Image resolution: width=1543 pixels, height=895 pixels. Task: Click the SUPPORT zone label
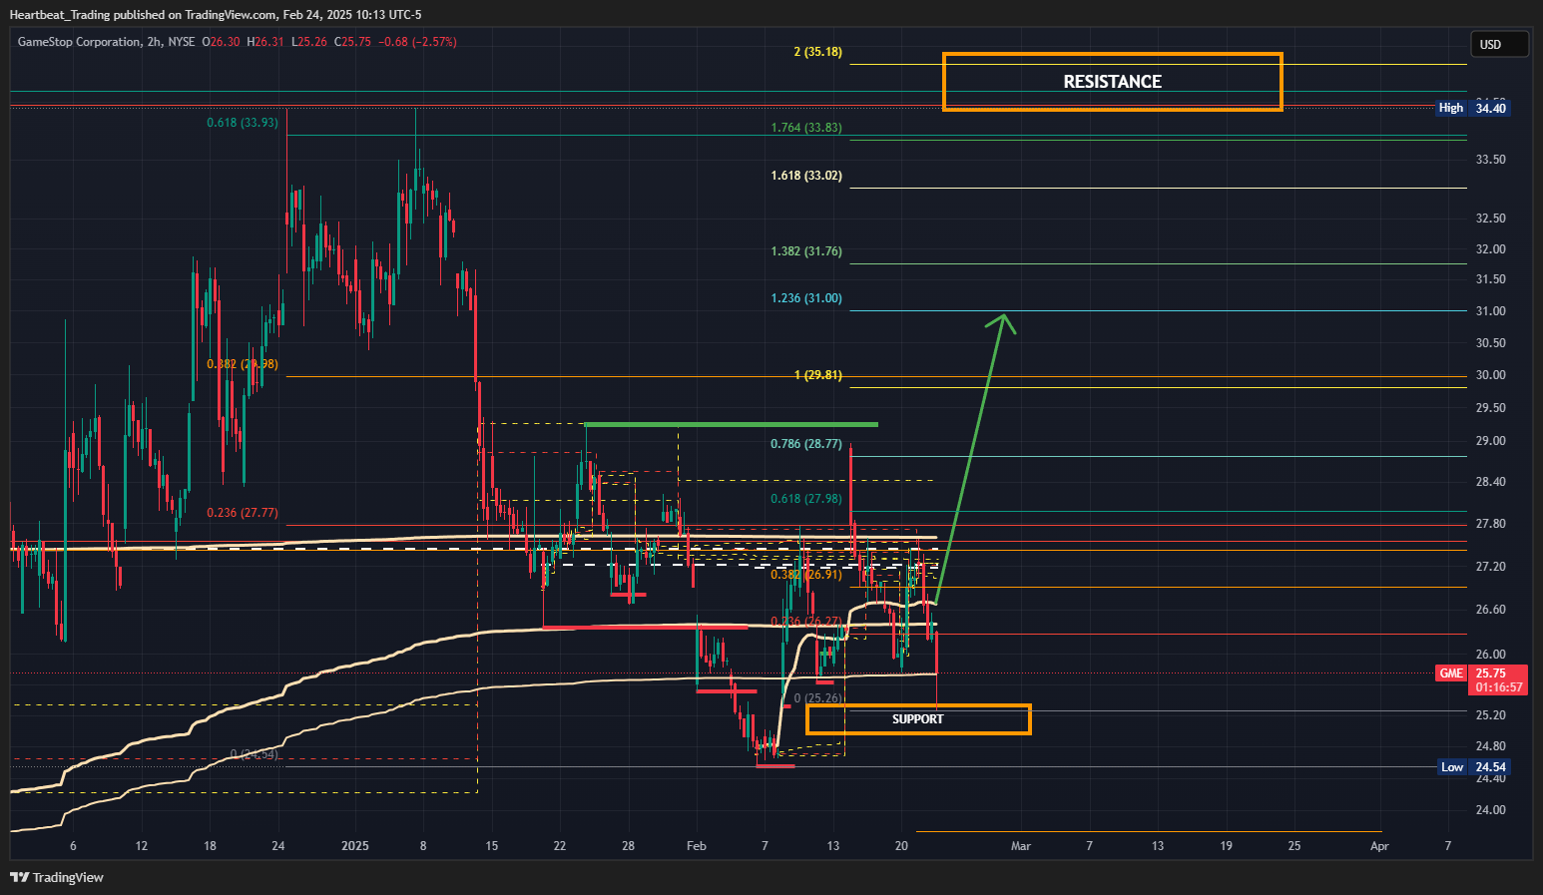click(917, 719)
